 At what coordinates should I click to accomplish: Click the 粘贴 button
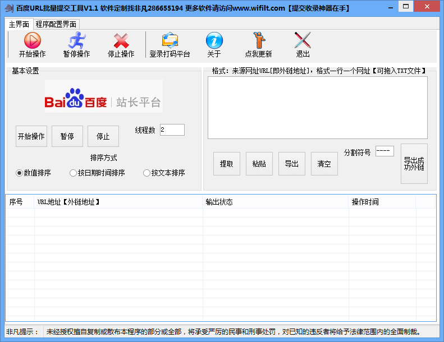[x=259, y=164]
